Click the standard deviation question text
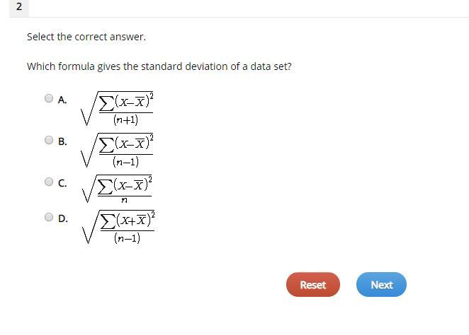This screenshot has width=469, height=335. [x=159, y=66]
